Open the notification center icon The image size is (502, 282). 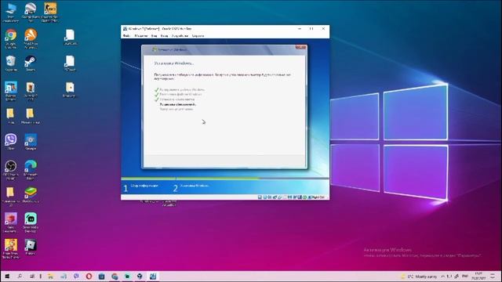click(493, 277)
